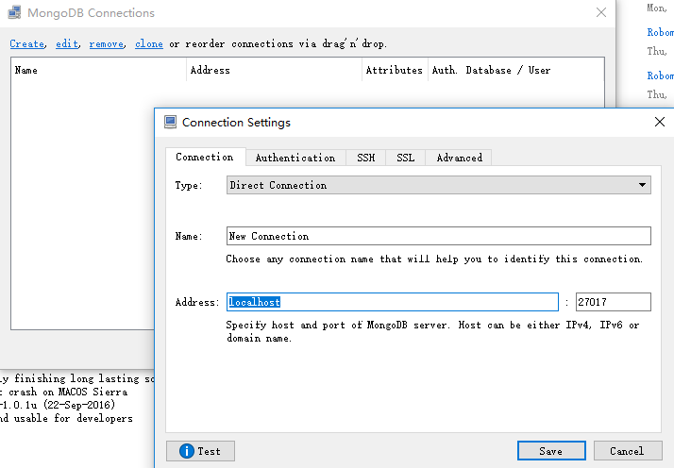Click the MongoDB Connections title bar icon
This screenshot has width=674, height=468.
[x=14, y=12]
